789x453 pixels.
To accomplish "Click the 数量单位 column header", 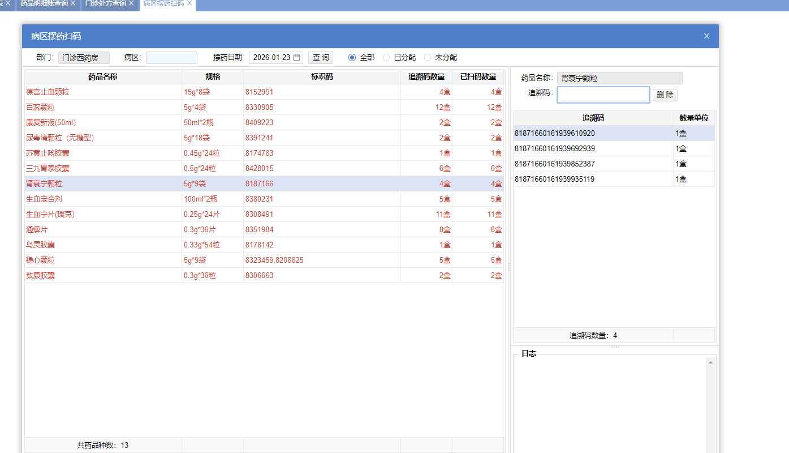I will point(694,118).
